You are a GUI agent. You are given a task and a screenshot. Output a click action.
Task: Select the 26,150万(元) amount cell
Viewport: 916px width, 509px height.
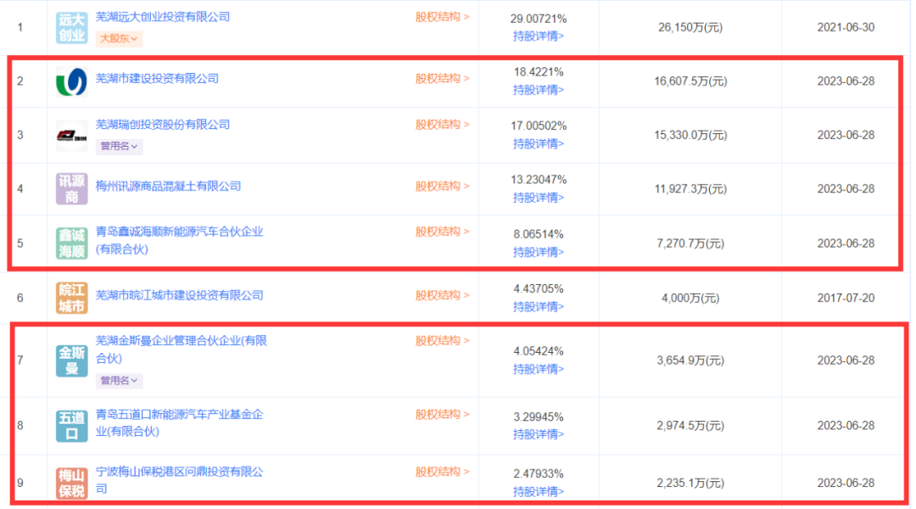coord(690,27)
